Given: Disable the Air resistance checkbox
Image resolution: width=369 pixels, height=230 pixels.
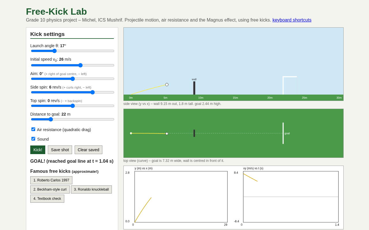Looking at the screenshot, I should pos(33,129).
